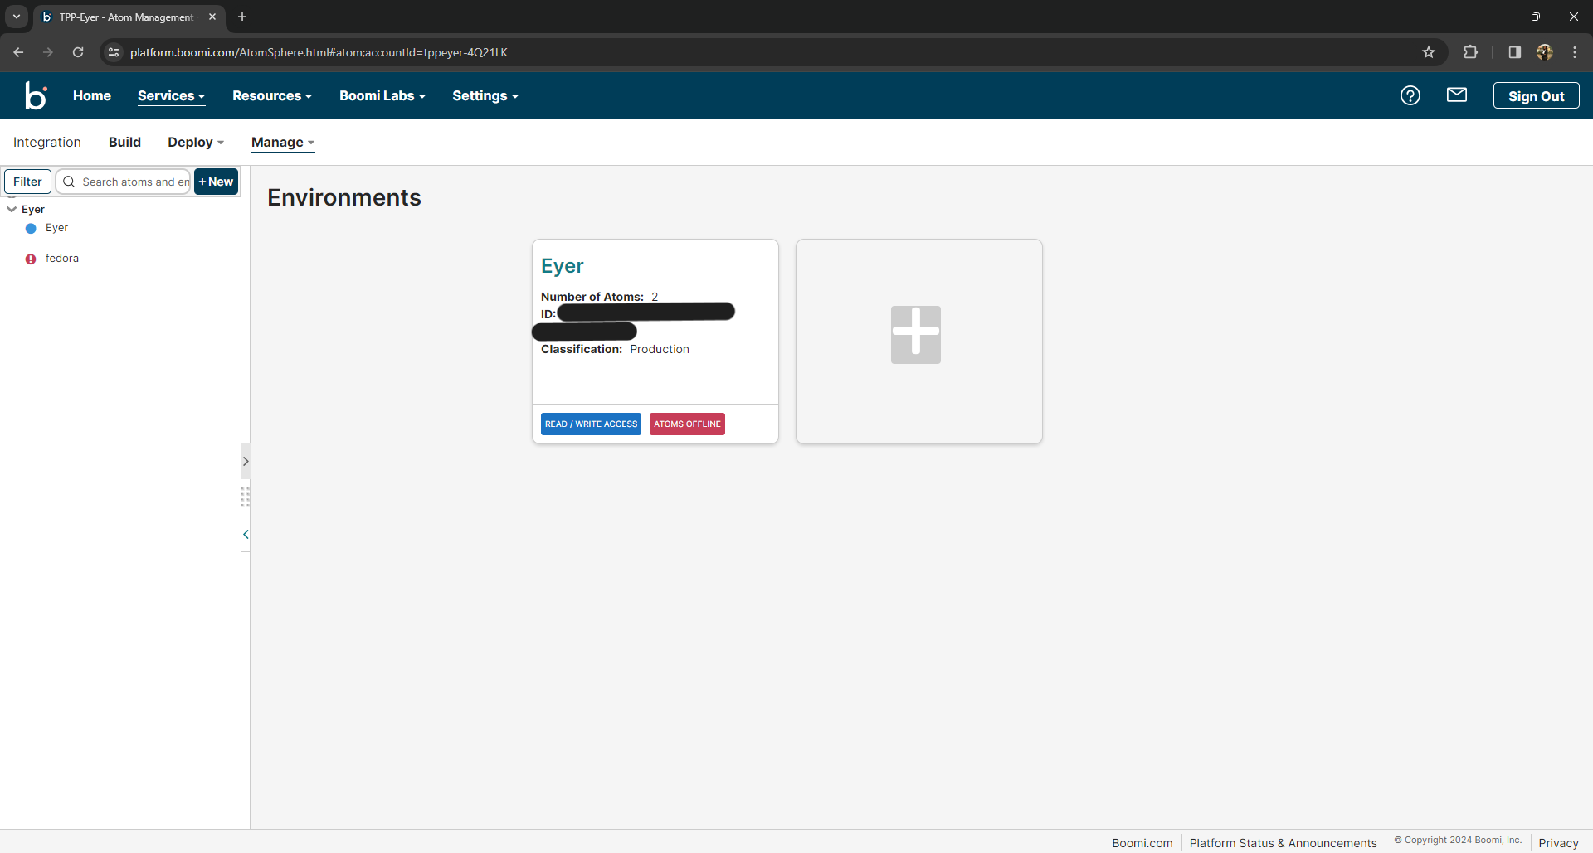This screenshot has height=853, width=1593.
Task: Click the + New button
Action: (x=216, y=182)
